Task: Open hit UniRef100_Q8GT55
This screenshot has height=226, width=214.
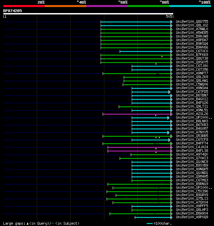Action: tap(192, 21)
